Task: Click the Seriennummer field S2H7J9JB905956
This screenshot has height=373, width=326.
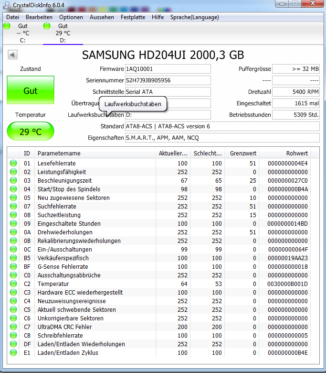Action: coord(168,80)
